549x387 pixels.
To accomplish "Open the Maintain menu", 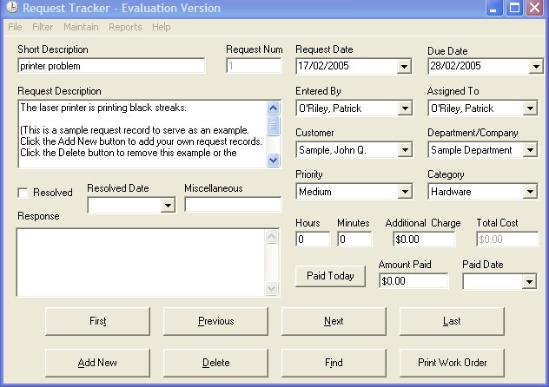I will click(x=81, y=27).
